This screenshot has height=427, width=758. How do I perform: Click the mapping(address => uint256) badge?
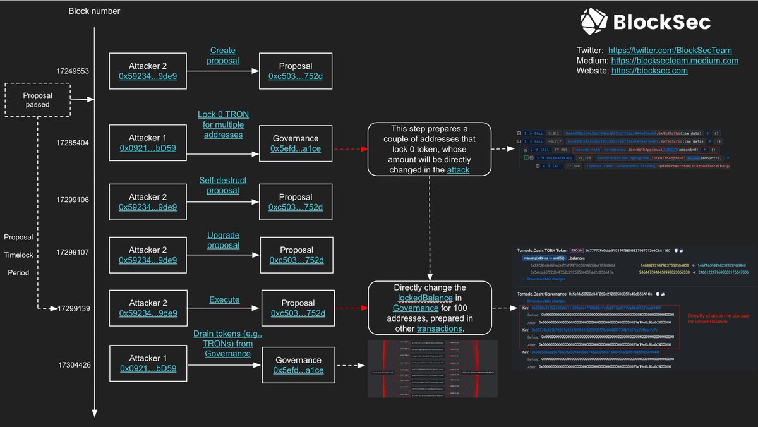[544, 258]
